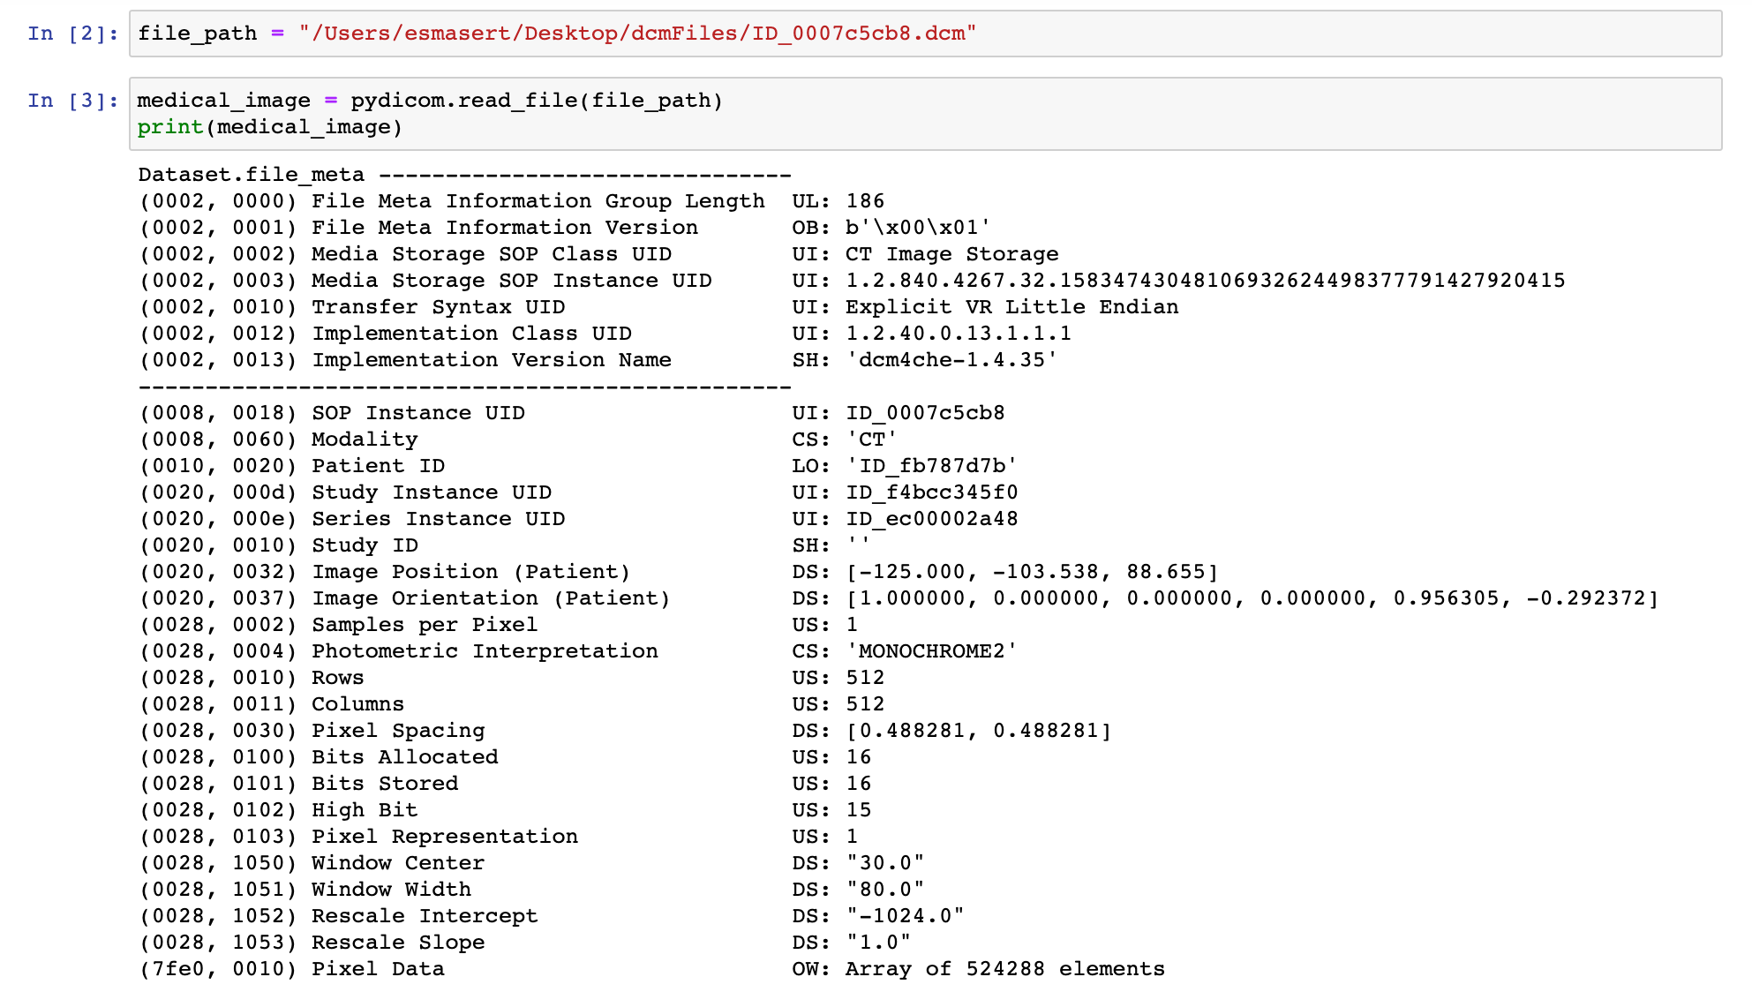Click the Patient ID value 'ID_fb787d7b'
The image size is (1752, 1007).
pos(931,466)
